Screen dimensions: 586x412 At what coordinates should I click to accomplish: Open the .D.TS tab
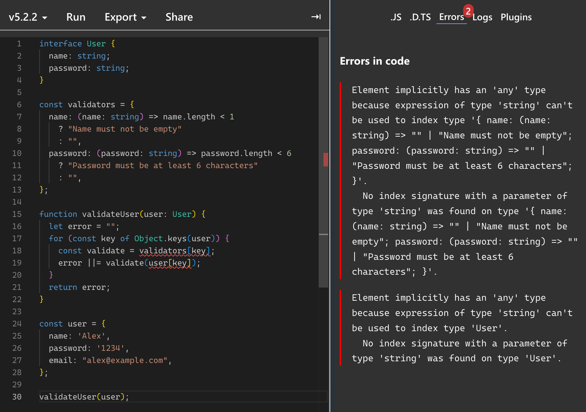click(420, 17)
